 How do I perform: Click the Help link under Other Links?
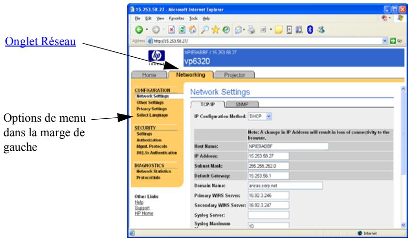coord(139,202)
